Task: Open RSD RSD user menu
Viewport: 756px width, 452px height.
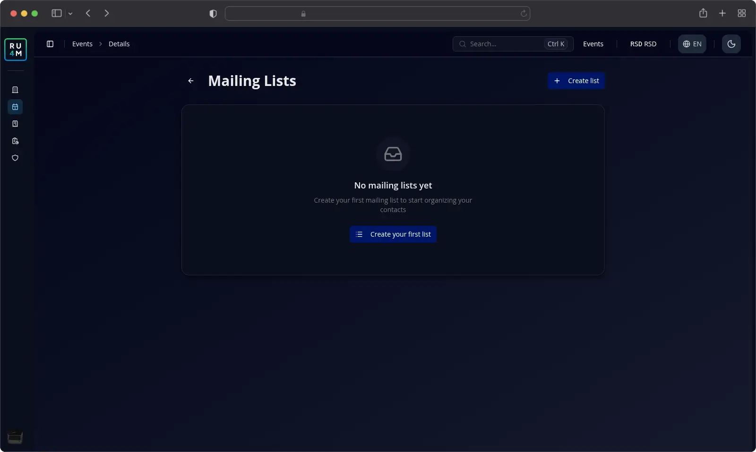Action: coord(643,44)
